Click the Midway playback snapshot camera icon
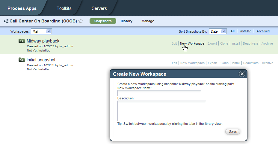The height and width of the screenshot is (144, 278). coord(22,41)
